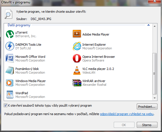Click the WordPad label
162x132 pixels.
click(x=22, y=93)
